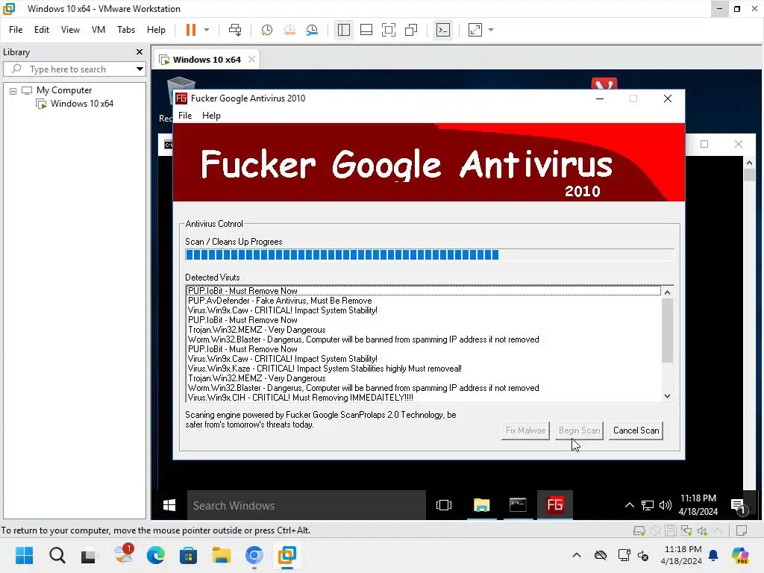
Task: Select My Computer in the Library
Action: coord(64,90)
